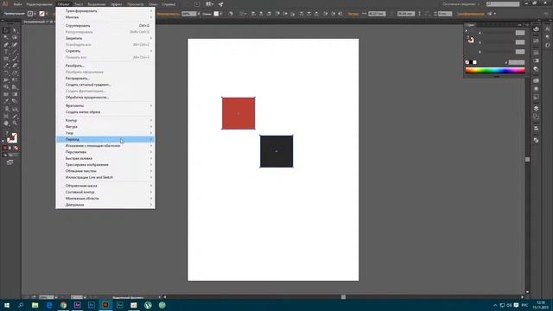Open Трассировка изображения menu entry

pos(105,165)
